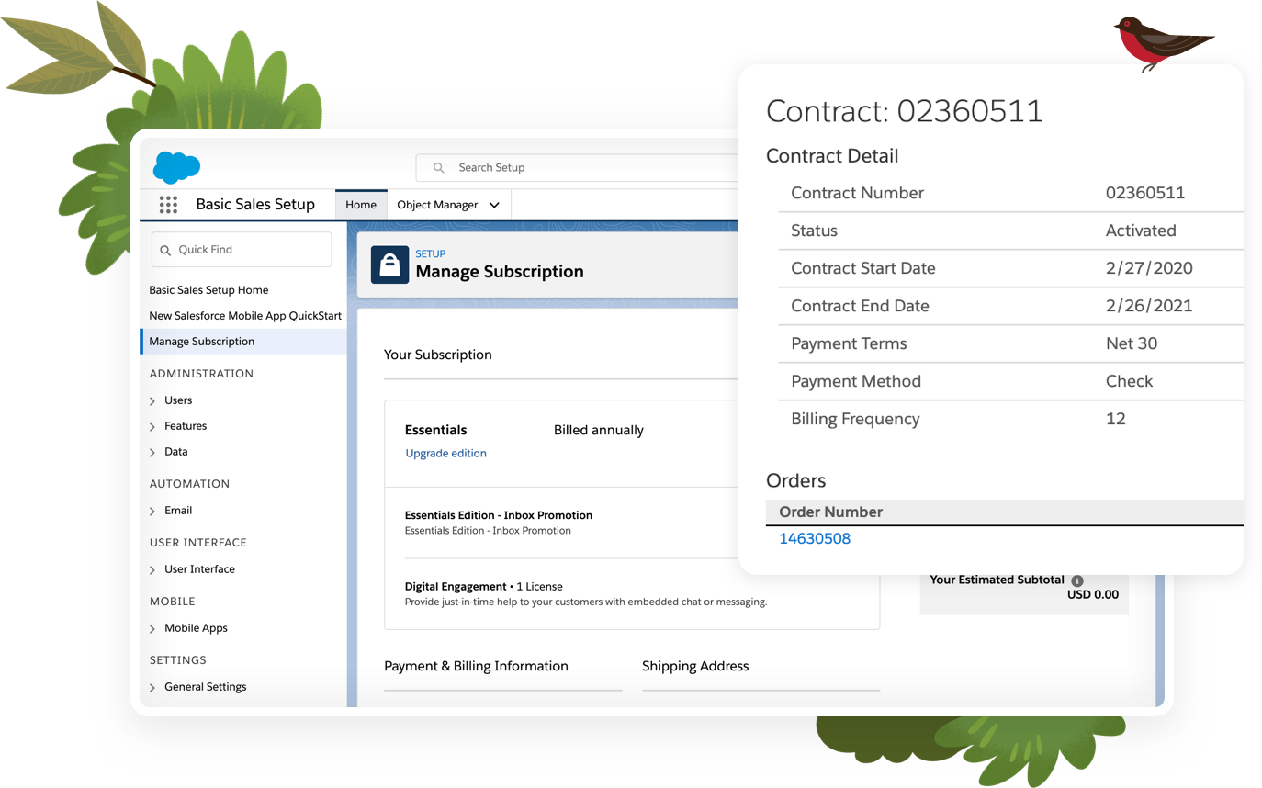The width and height of the screenshot is (1262, 788).
Task: Click the Essentials edition name
Action: click(435, 430)
